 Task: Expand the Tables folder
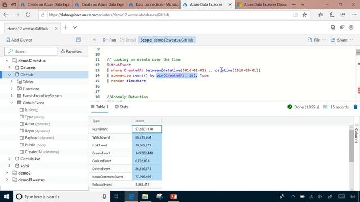coord(12,81)
